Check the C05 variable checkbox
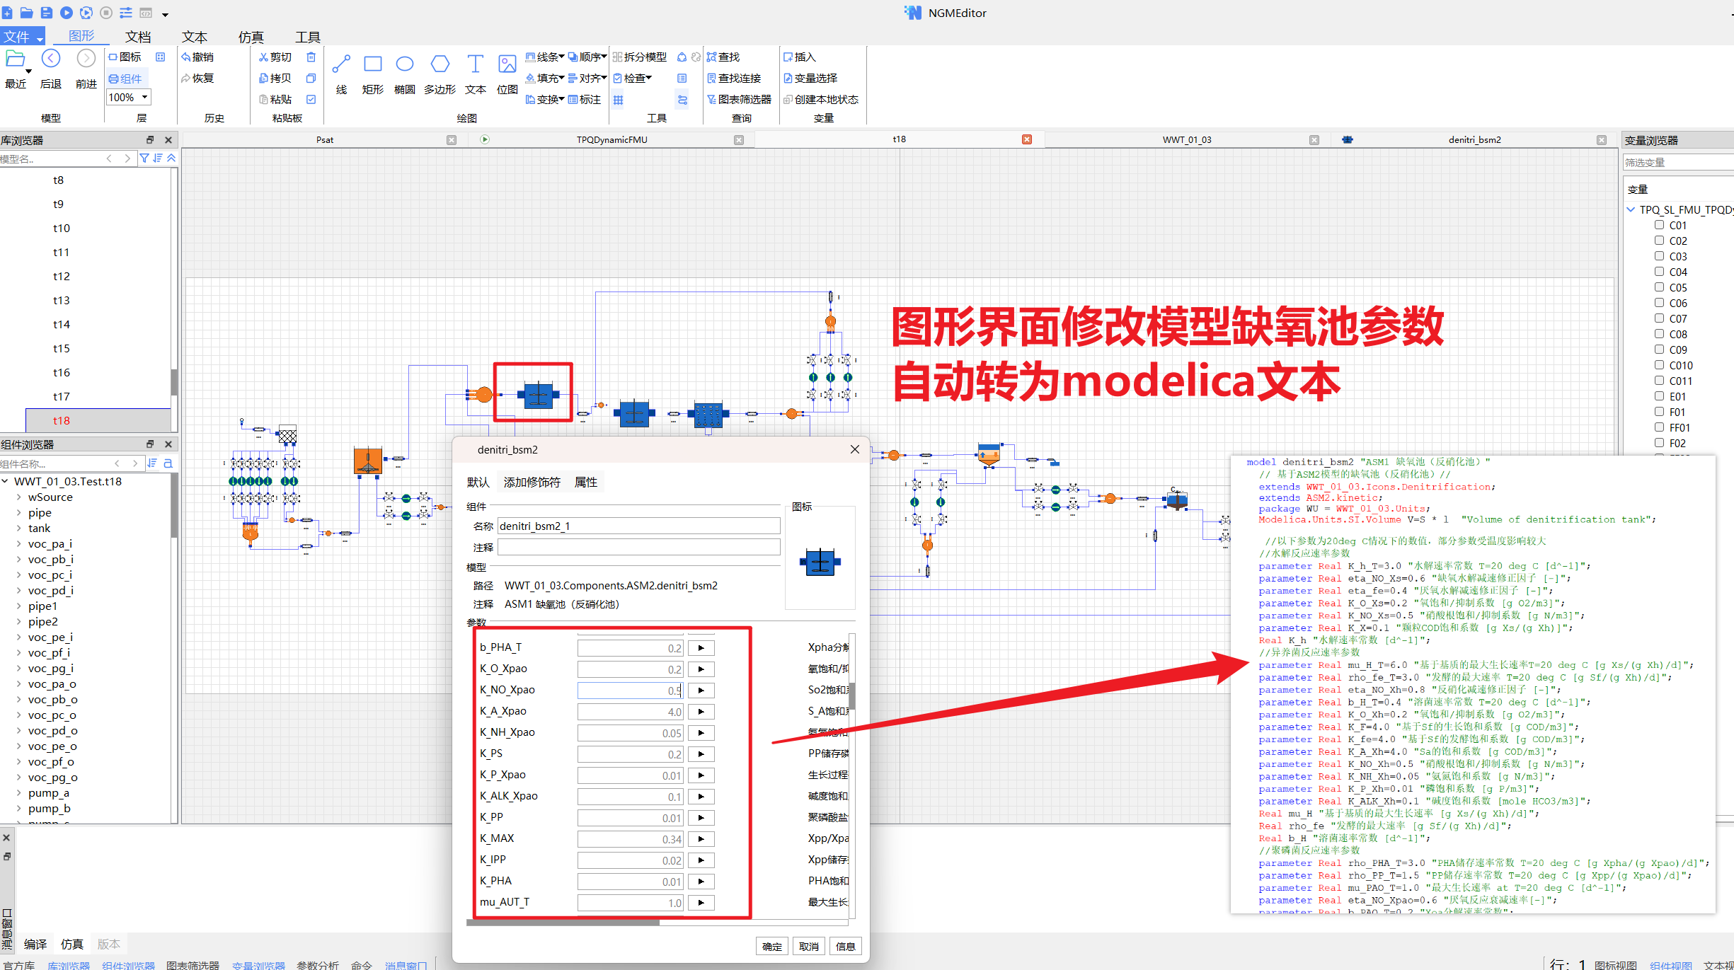The width and height of the screenshot is (1734, 970). tap(1659, 287)
